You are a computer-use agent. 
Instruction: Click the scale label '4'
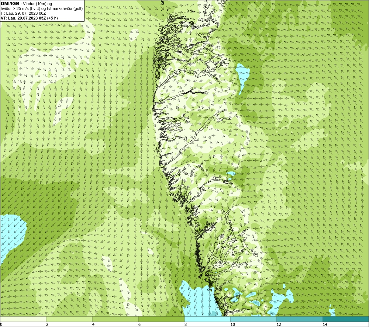click(93, 324)
